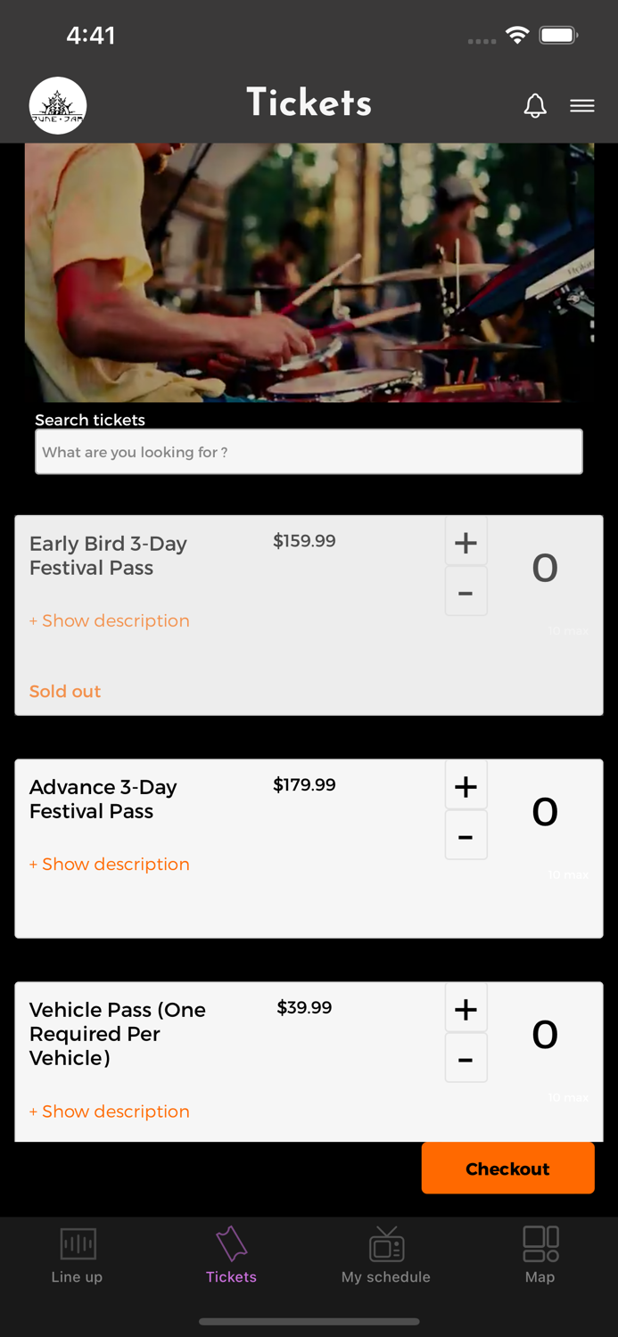Screen dimensions: 618x1337
Task: Decrease Vehicle Pass quantity
Action: coord(466,1059)
